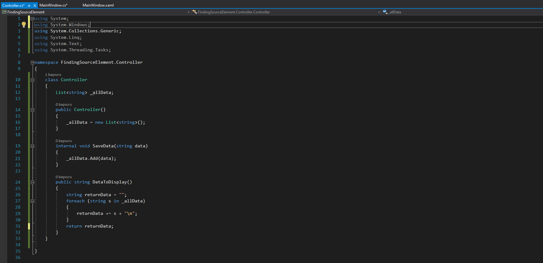543x263 pixels.
Task: Click 'FindingSourceElement.Controller' namespace name
Action: (x=102, y=62)
